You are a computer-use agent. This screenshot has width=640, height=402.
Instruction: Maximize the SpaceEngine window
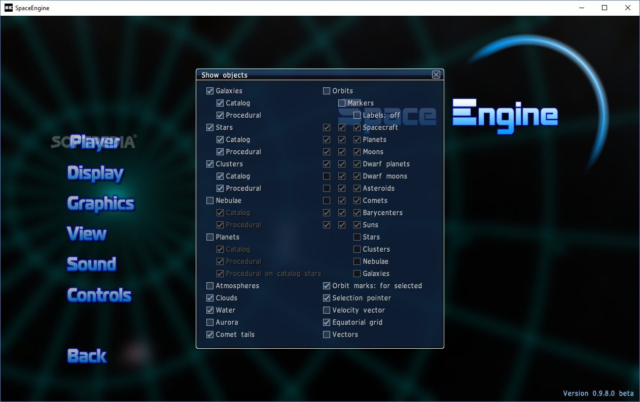605,8
